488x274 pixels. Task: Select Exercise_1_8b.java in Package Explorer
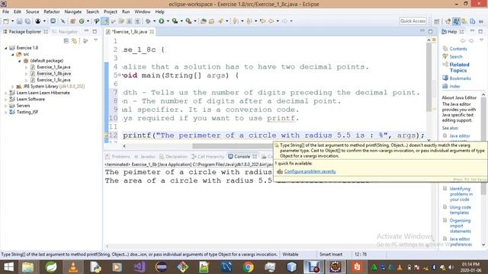(x=54, y=74)
